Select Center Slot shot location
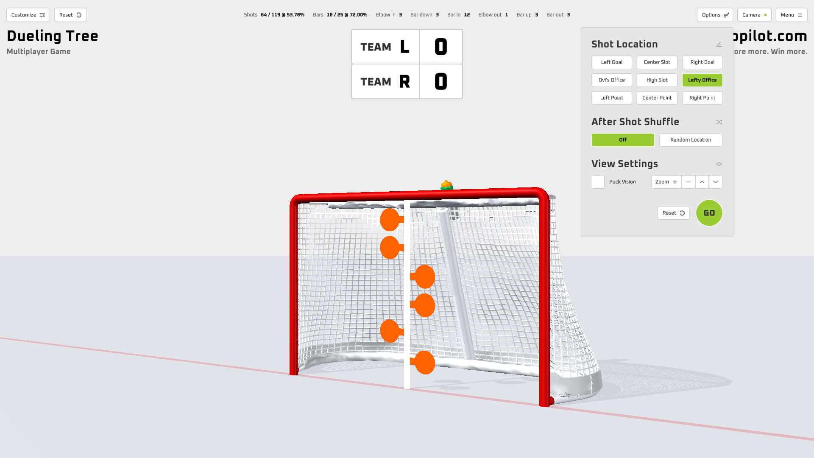This screenshot has width=814, height=458. [x=657, y=62]
